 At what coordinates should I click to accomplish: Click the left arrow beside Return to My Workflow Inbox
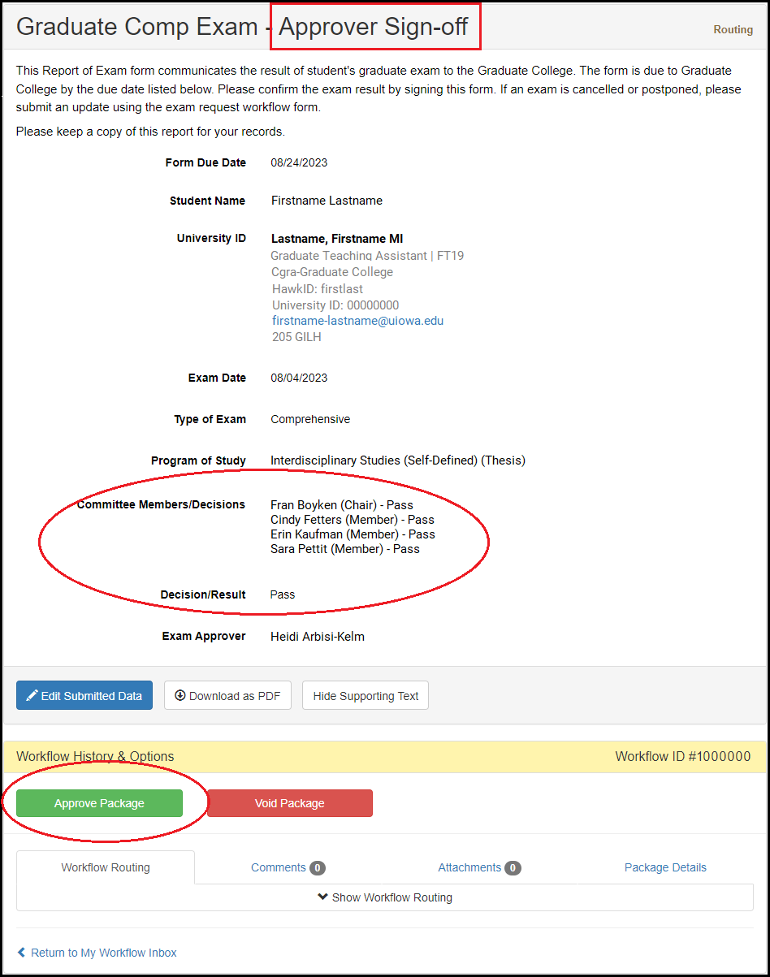(x=22, y=952)
